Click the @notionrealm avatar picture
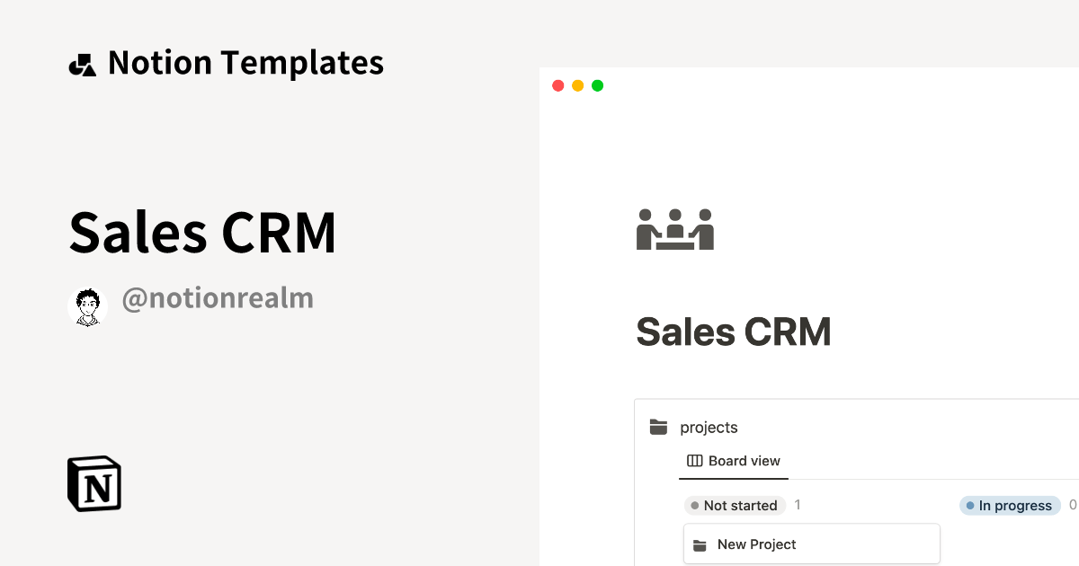The image size is (1079, 566). [87, 307]
